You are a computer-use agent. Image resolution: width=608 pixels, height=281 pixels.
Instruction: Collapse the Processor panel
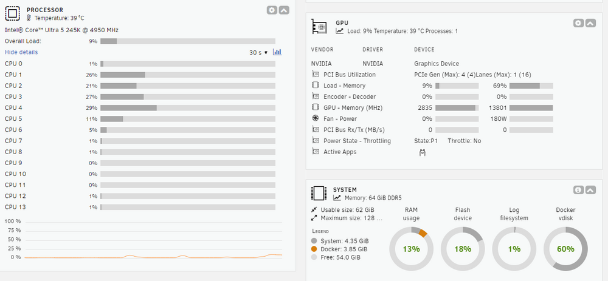(284, 10)
